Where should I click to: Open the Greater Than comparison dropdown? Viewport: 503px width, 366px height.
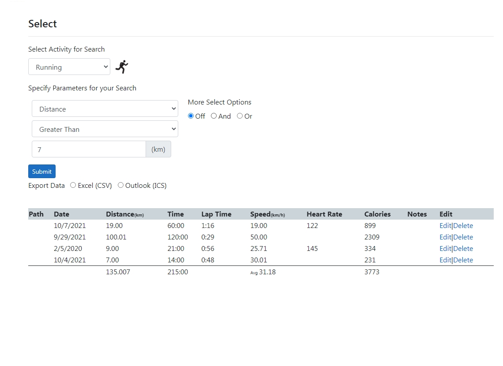pyautogui.click(x=105, y=129)
